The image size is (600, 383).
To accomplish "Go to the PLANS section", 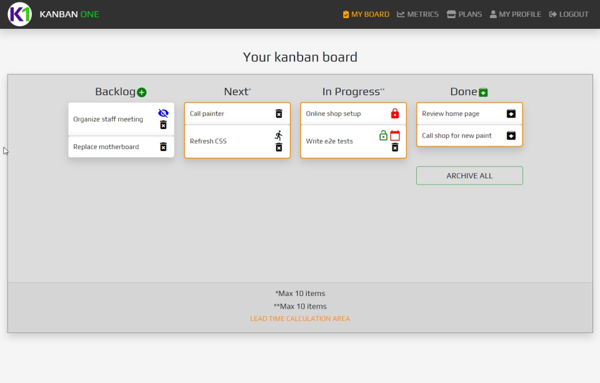I will [x=464, y=14].
